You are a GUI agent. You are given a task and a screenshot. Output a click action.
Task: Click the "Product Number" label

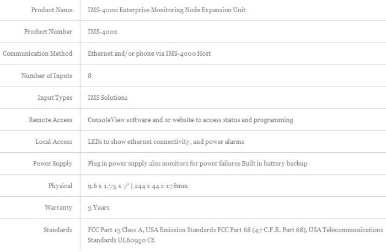click(48, 32)
